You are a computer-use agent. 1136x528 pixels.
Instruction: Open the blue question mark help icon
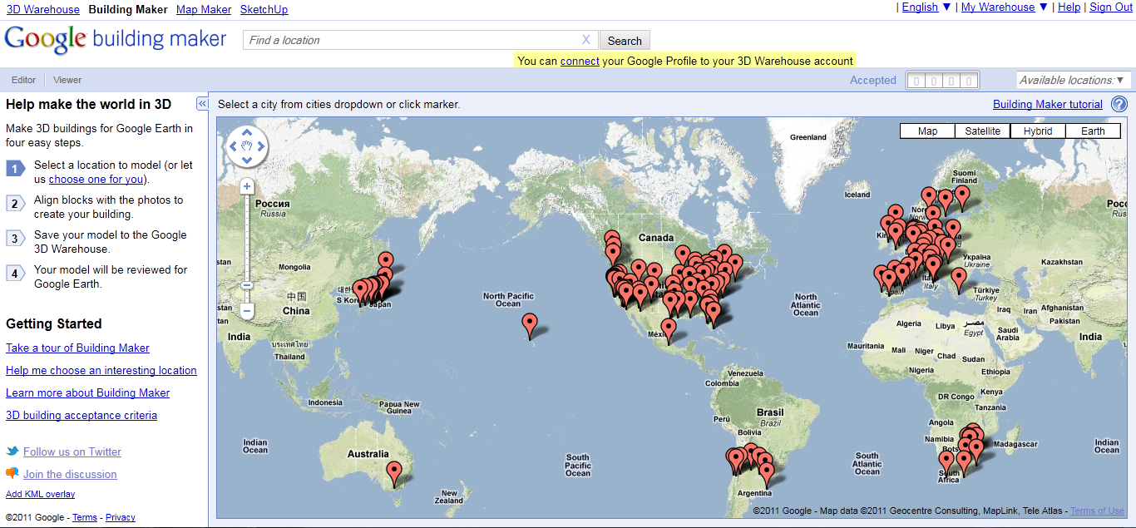click(1119, 104)
